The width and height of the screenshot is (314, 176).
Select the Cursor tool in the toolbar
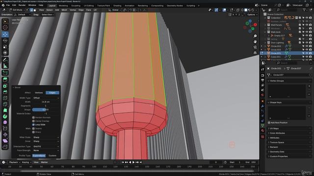5,27
